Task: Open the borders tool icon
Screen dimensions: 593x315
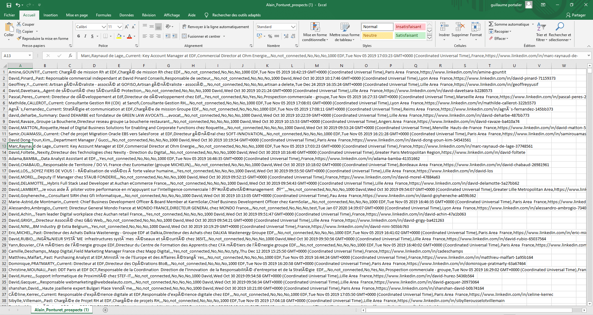Action: (105, 36)
